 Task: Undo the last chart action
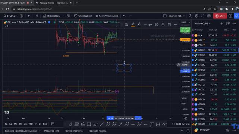(124, 16)
